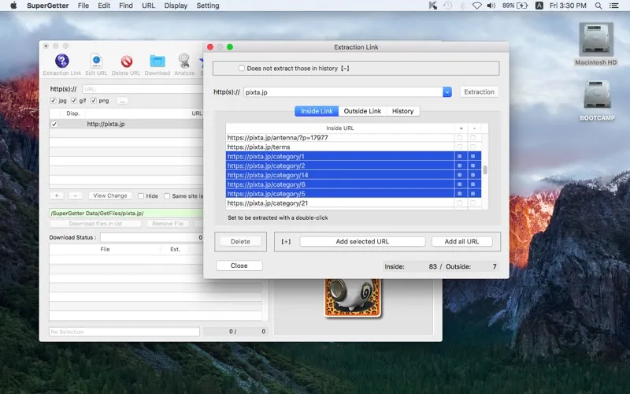Click the [-] toggle beside history option
Screen dimensions: 630x394
[x=345, y=69]
